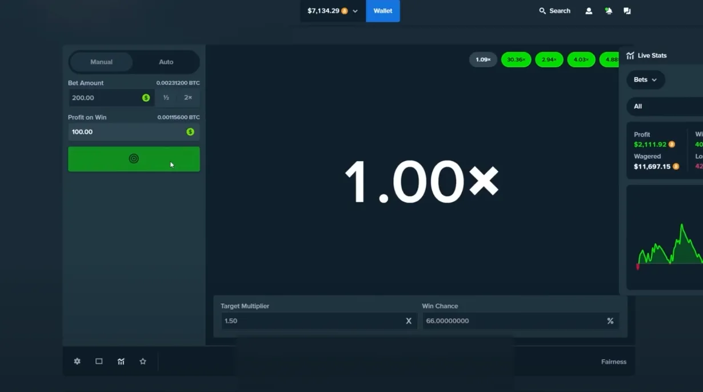Click the 0.00115600 BTC text

[x=178, y=117]
